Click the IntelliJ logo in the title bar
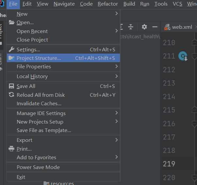Image resolution: width=197 pixels, height=185 pixels. pos(2,4)
